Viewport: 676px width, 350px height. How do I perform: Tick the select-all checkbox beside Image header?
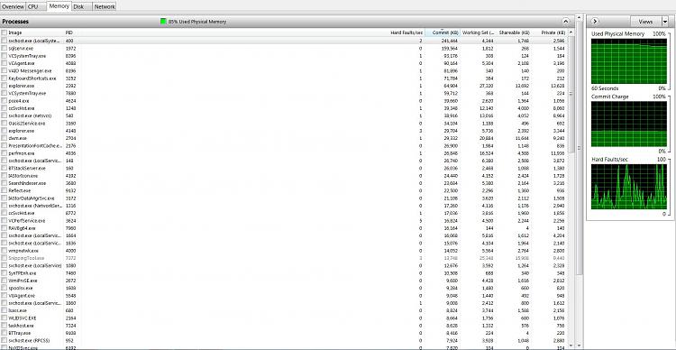coord(4,32)
